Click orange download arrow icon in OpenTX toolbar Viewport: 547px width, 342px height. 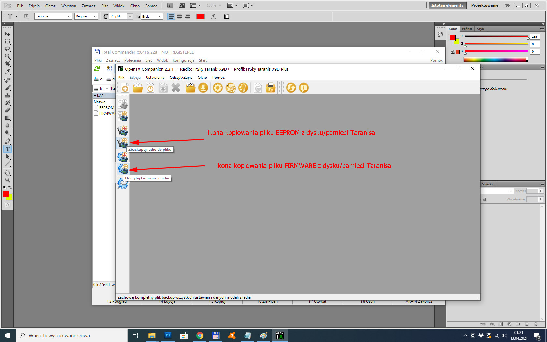pyautogui.click(x=203, y=88)
